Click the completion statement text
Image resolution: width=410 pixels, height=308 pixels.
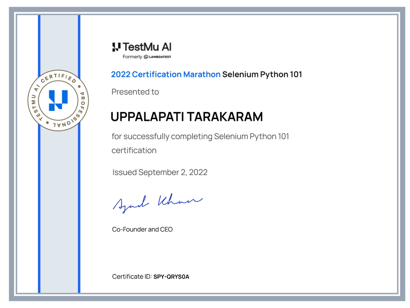coord(200,136)
